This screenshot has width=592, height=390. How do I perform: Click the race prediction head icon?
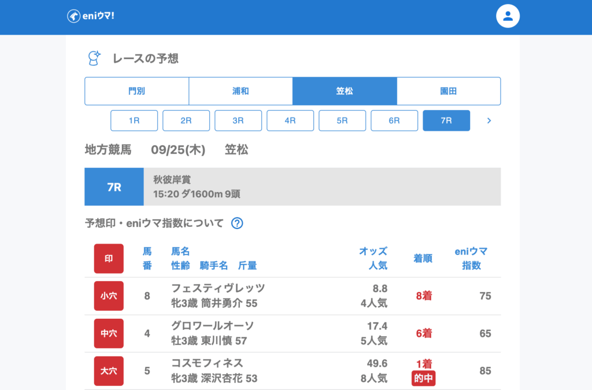(94, 58)
